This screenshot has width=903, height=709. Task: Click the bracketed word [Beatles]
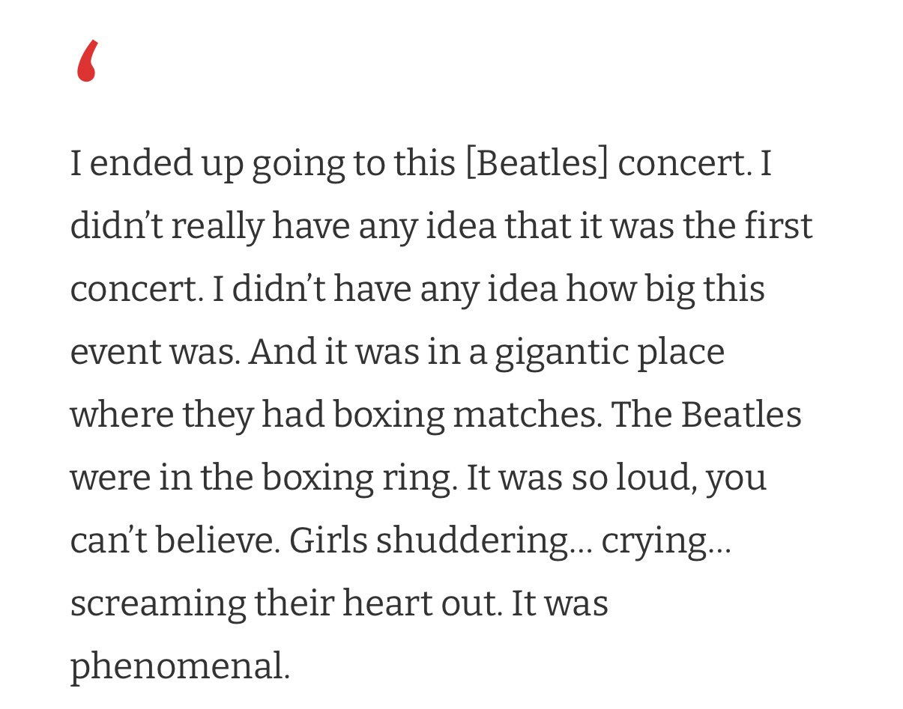536,164
